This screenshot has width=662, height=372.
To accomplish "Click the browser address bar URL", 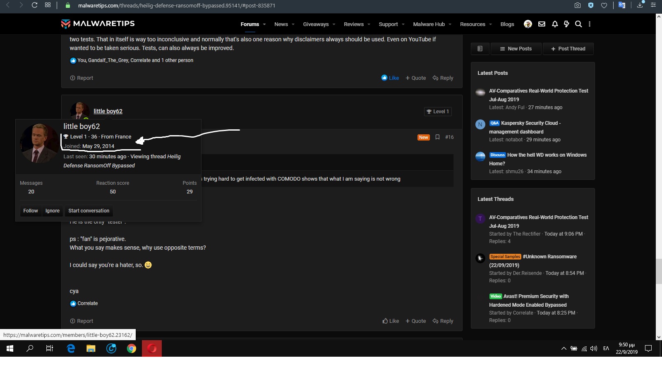I will (177, 5).
